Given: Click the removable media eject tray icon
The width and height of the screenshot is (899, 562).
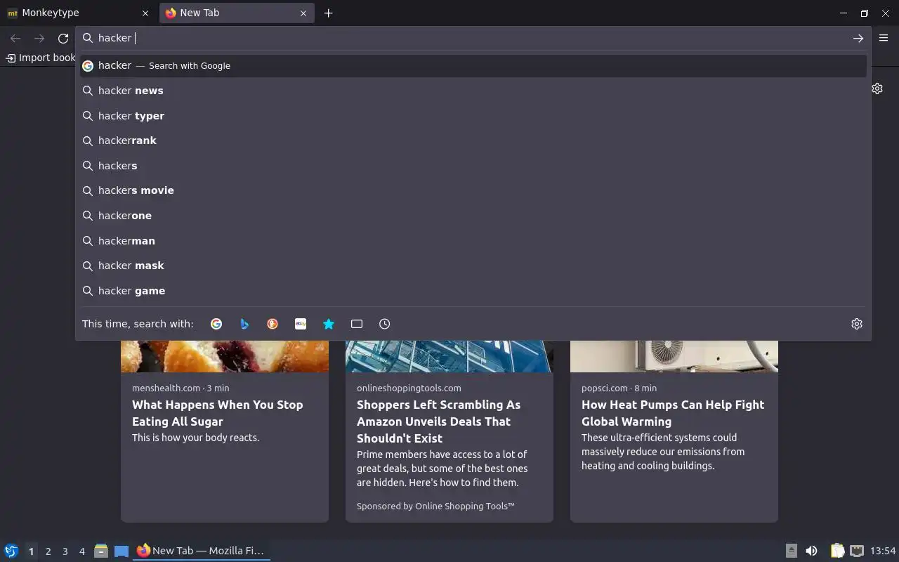Looking at the screenshot, I should 792,551.
